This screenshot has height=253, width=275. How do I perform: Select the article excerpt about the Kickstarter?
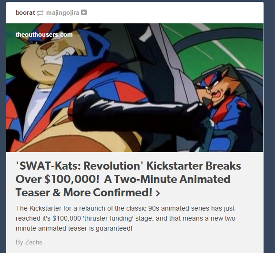[127, 218]
